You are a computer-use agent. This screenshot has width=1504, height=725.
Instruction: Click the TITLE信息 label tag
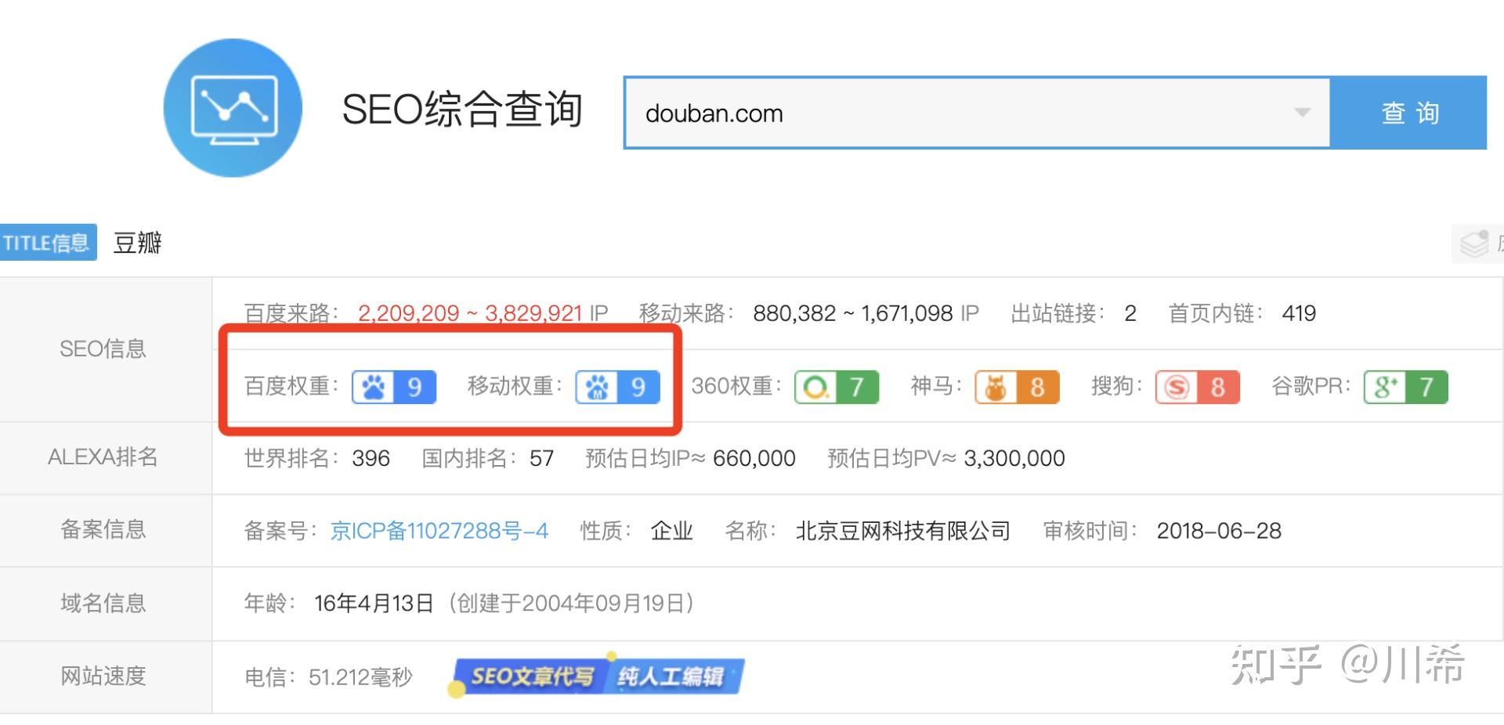click(x=48, y=243)
